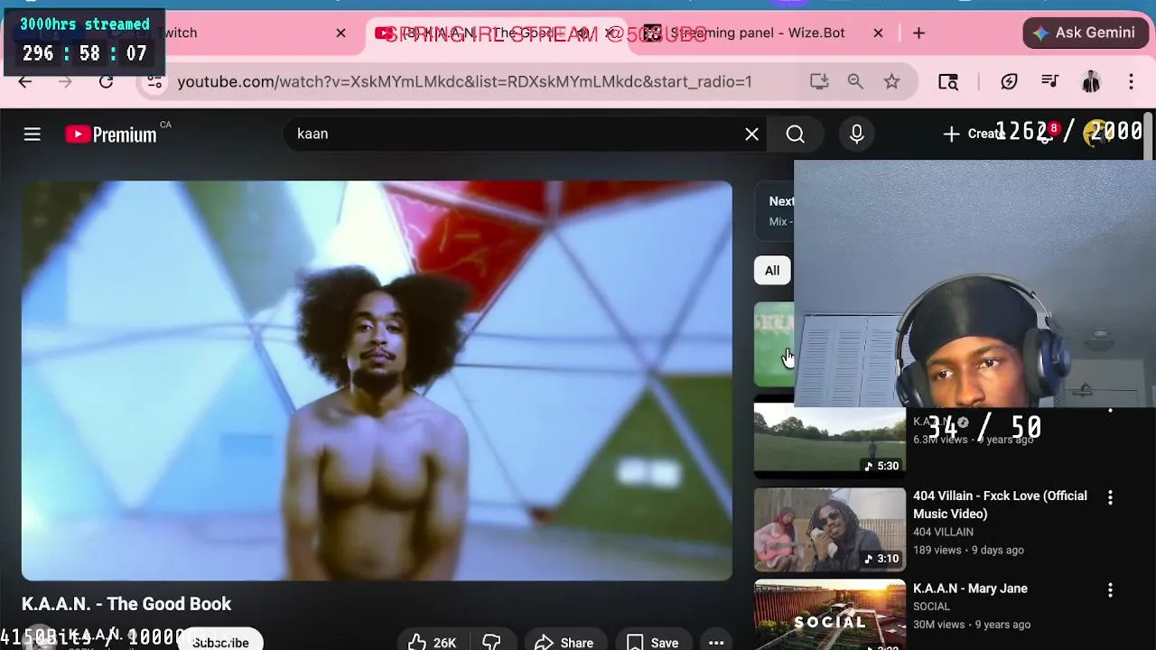The height and width of the screenshot is (650, 1156).
Task: Bookmark this page with star
Action: click(x=891, y=81)
